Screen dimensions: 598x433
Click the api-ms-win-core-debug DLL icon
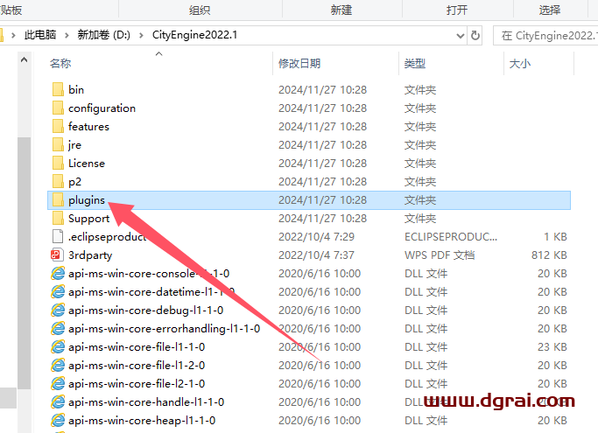click(x=58, y=310)
